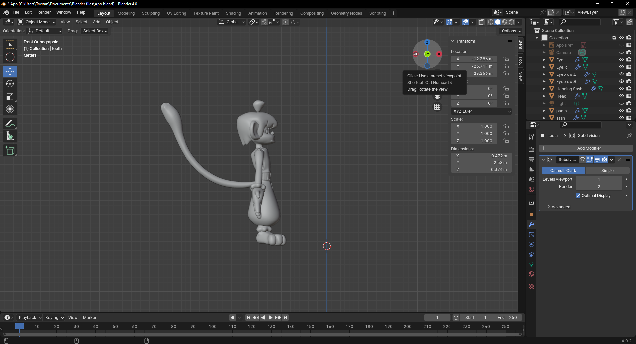Open the Render menu
The image size is (636, 344).
44,12
